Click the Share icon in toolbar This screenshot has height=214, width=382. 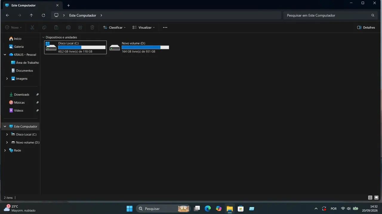tap(80, 27)
